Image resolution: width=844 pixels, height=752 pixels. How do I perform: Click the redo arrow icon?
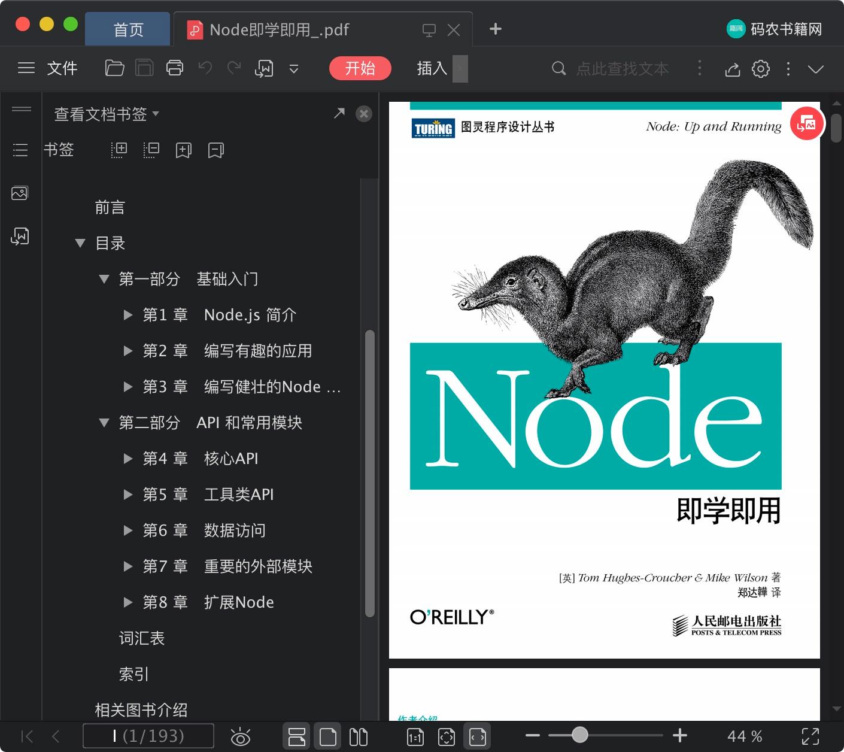coord(234,68)
